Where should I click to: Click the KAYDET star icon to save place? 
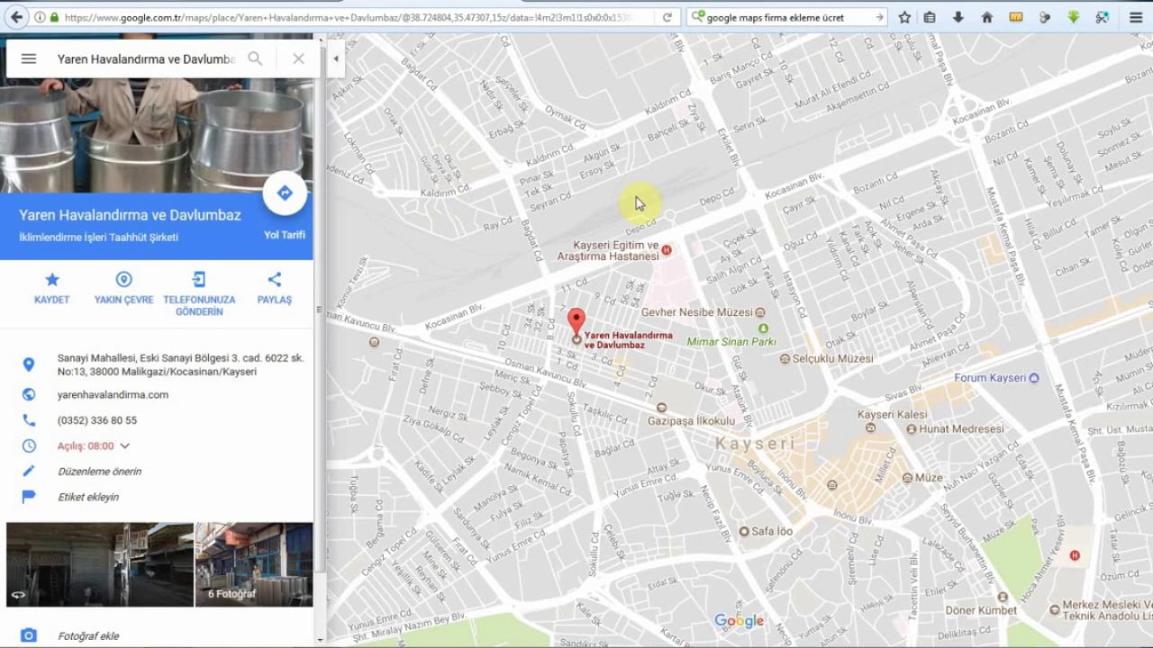coord(51,280)
